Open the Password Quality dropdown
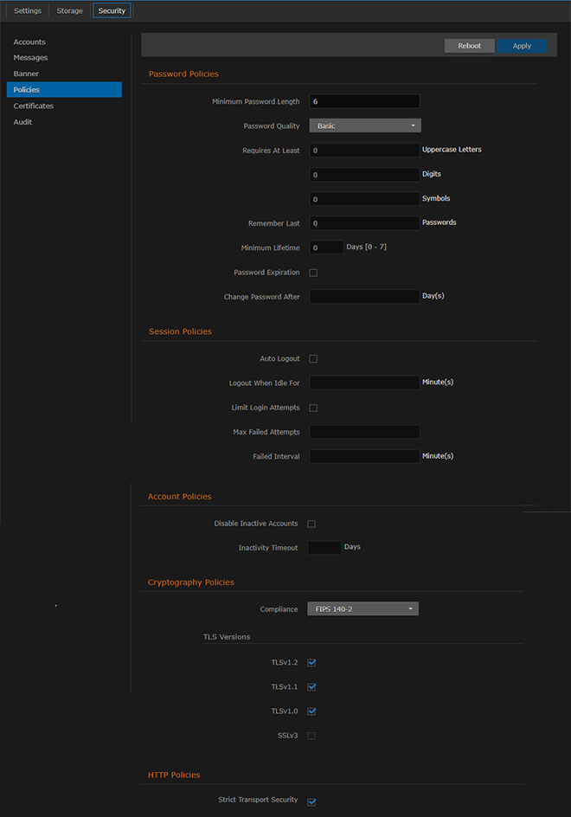 (364, 125)
